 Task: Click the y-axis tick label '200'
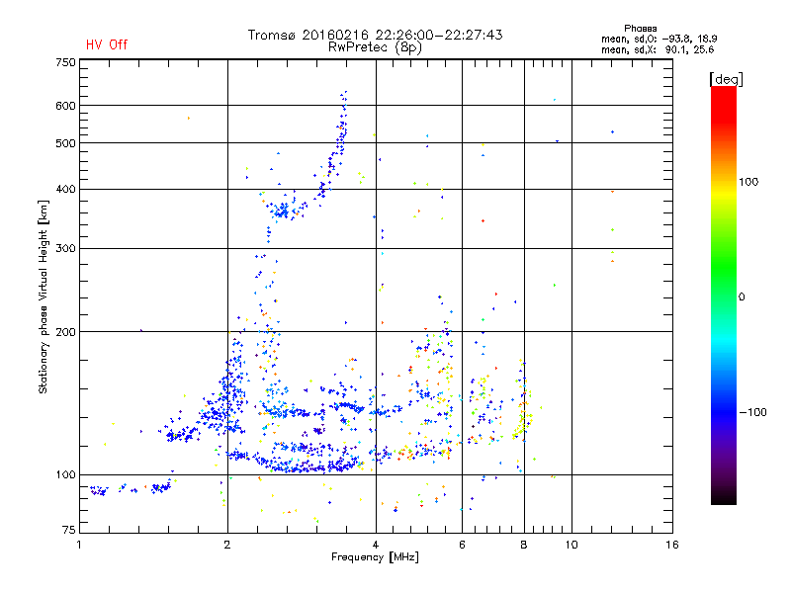pyautogui.click(x=65, y=332)
